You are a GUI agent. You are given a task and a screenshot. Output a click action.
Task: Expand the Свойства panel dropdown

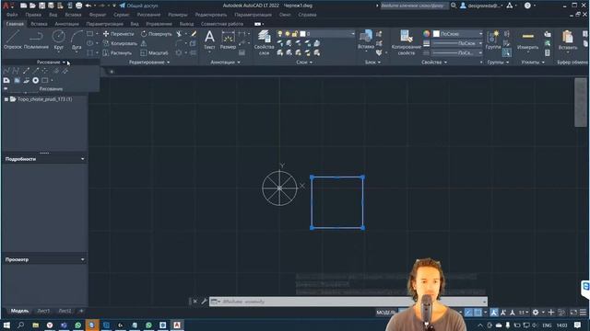click(434, 63)
